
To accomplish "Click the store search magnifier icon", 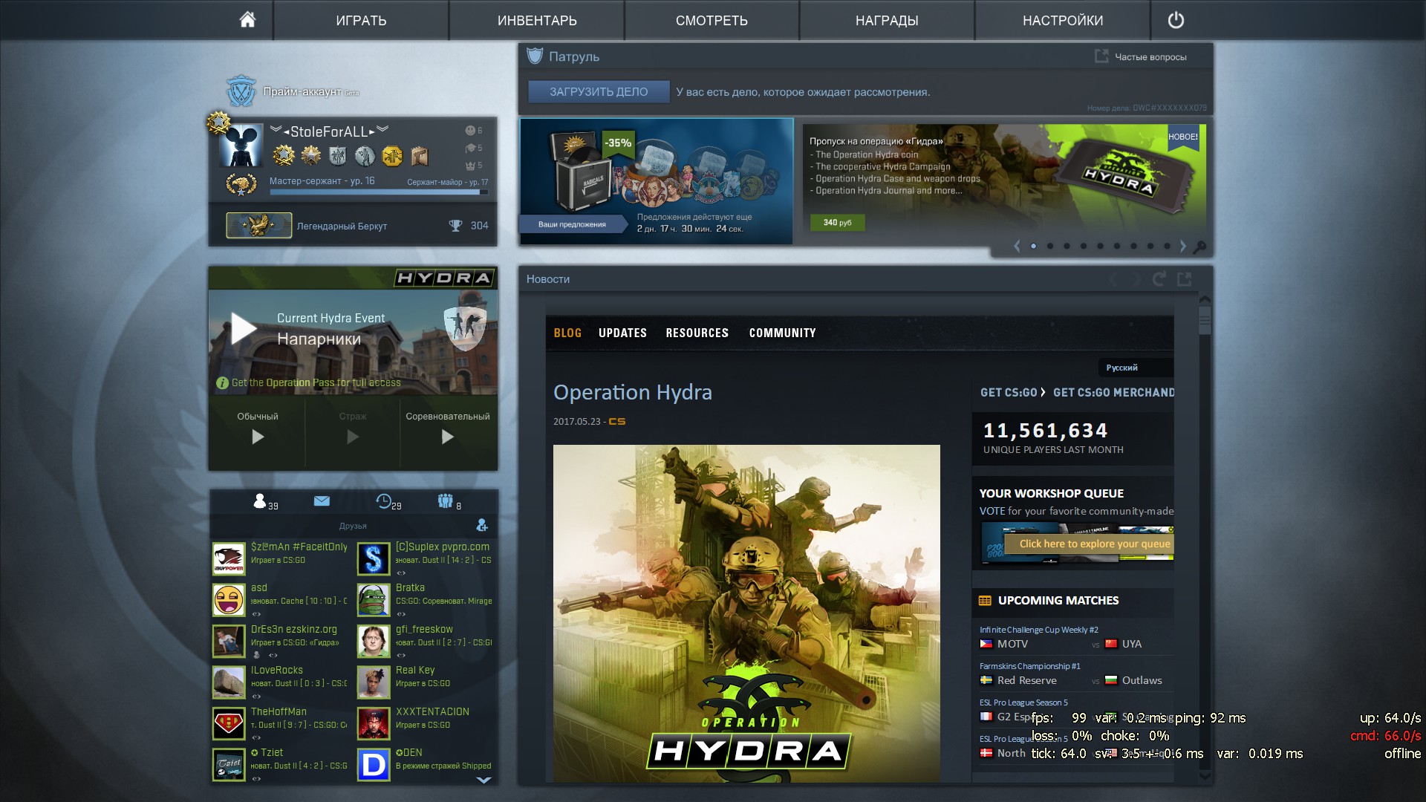I will coord(1199,247).
